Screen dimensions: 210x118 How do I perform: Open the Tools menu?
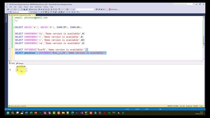pos(31,7)
